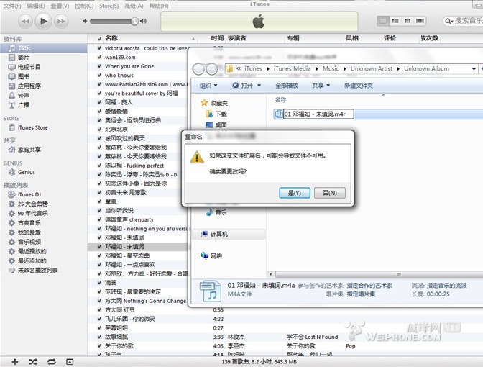This screenshot has height=367, width=483.
Task: Select 电视节目 in the library sidebar
Action: [x=29, y=67]
